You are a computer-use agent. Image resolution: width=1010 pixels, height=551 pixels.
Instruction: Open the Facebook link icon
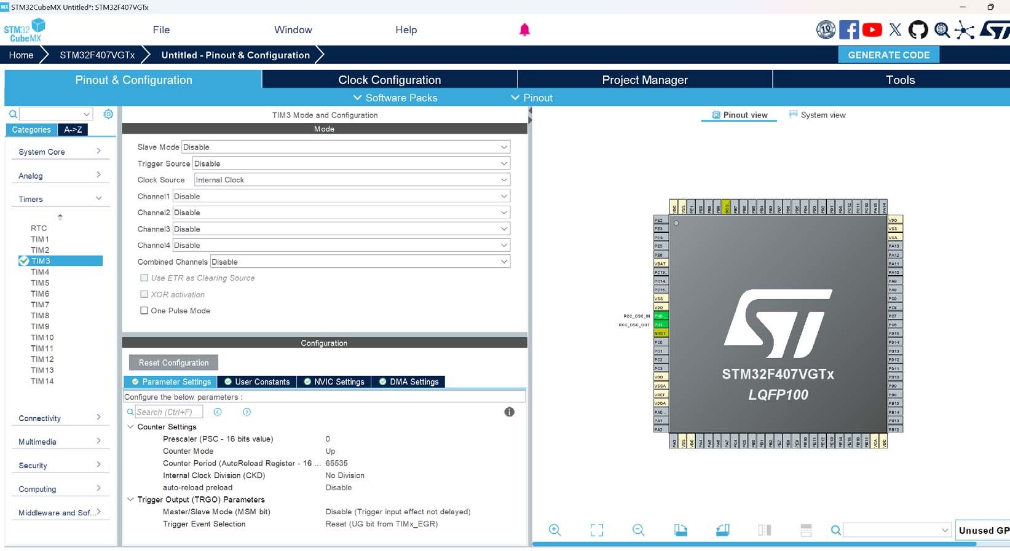(849, 29)
